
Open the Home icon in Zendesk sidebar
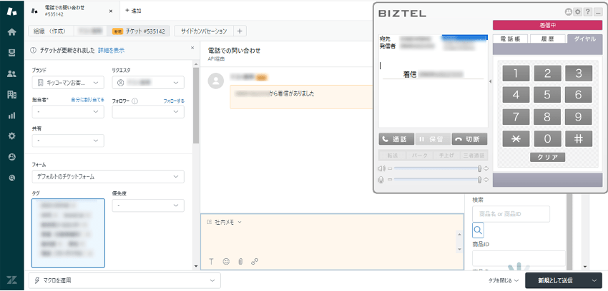(11, 32)
